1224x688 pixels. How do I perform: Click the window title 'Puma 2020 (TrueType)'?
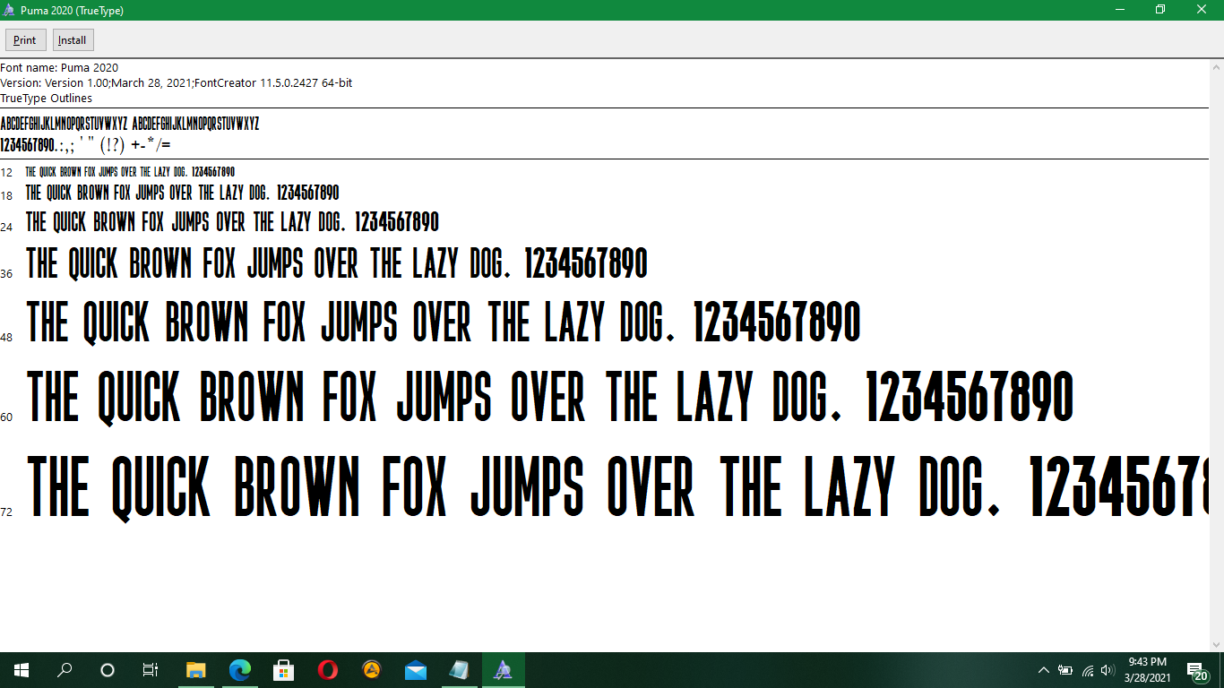pyautogui.click(x=73, y=11)
